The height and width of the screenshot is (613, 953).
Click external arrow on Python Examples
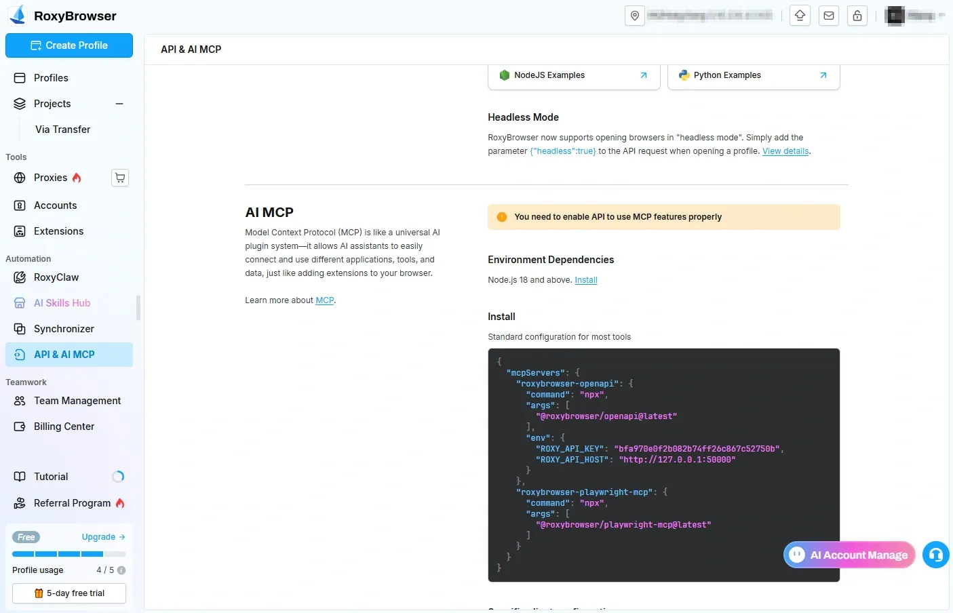[x=823, y=75]
